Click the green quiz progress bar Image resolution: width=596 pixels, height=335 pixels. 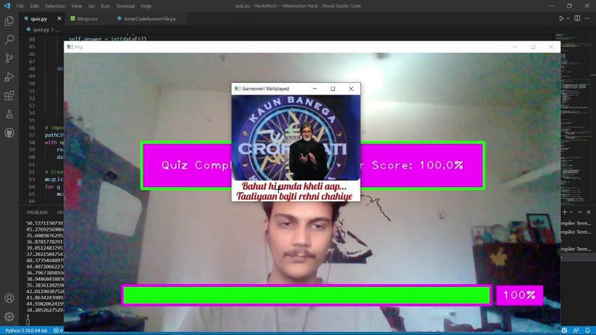[307, 296]
